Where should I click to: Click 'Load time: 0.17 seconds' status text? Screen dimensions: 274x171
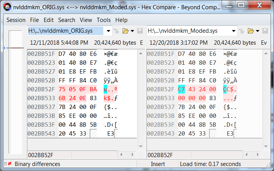[x=210, y=164]
